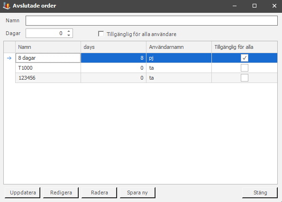Uncheck Tillgänglig för alla for 8 dagar

(245, 58)
